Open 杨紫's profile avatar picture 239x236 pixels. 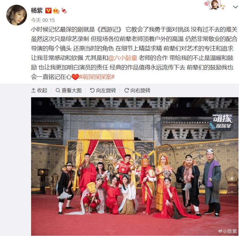(x=16, y=15)
